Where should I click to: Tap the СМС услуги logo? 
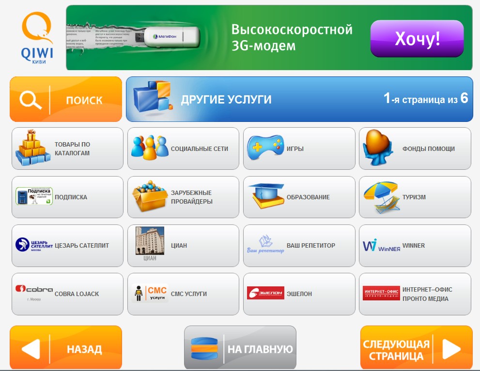click(150, 294)
